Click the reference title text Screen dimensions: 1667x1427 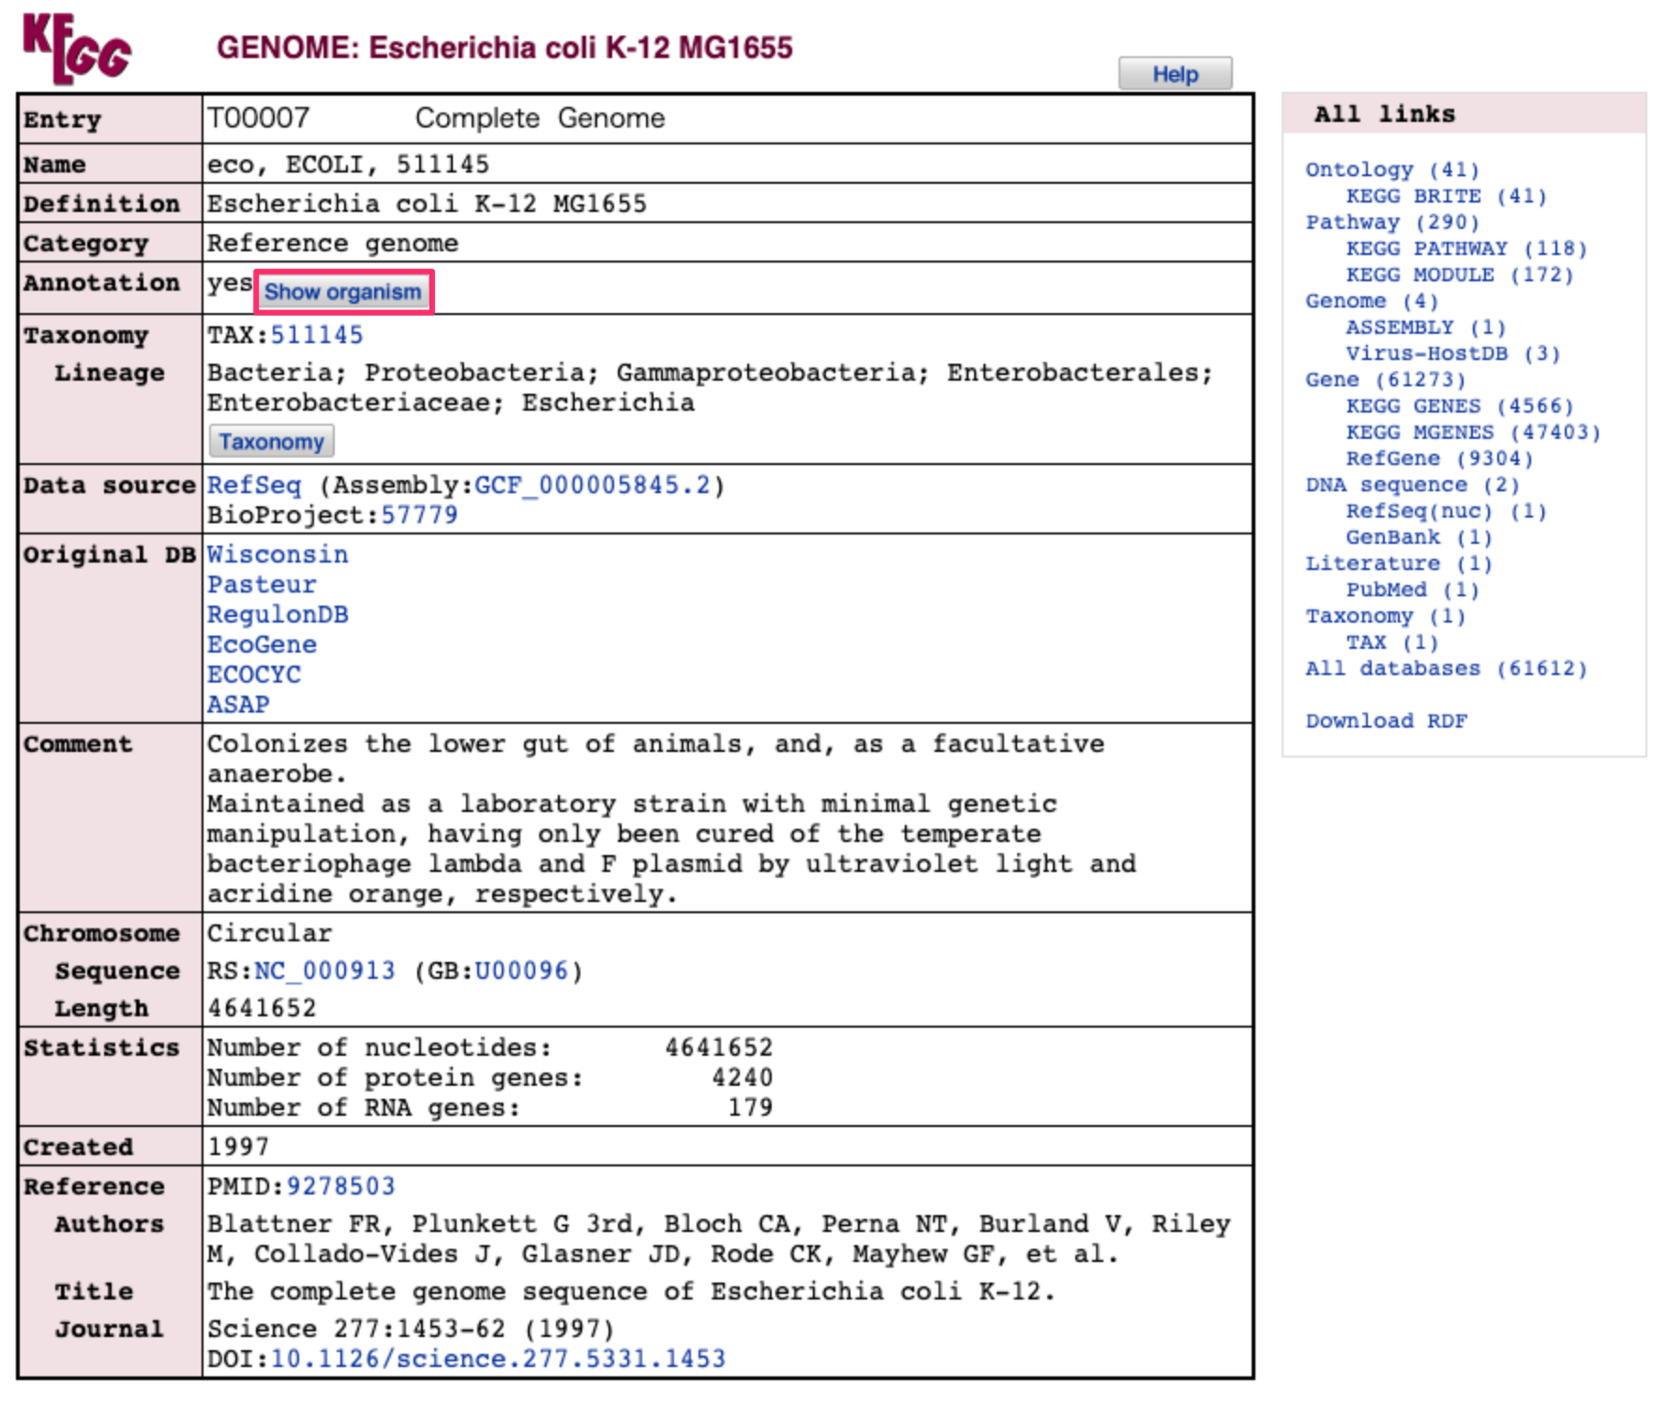point(631,1291)
